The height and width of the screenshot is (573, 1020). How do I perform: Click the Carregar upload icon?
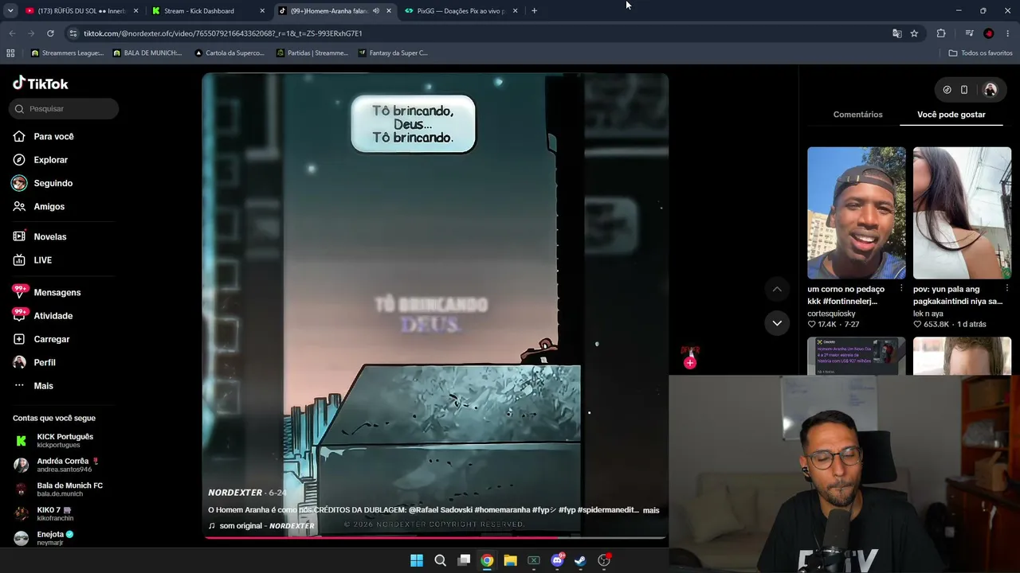tap(19, 339)
